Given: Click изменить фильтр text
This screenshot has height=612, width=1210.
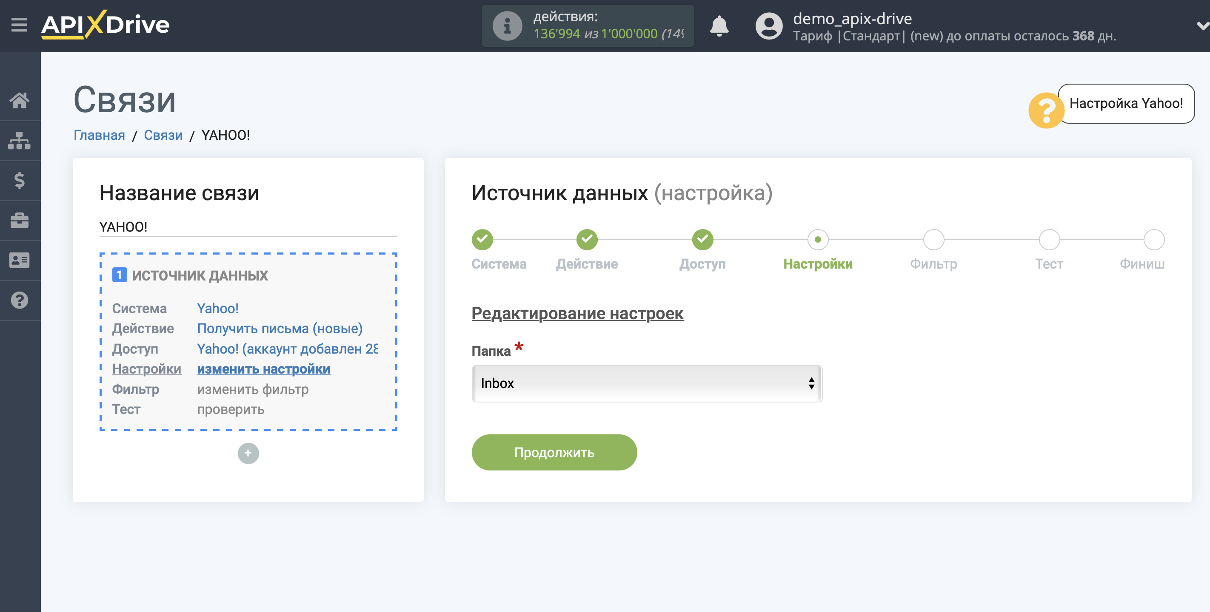Looking at the screenshot, I should (253, 389).
